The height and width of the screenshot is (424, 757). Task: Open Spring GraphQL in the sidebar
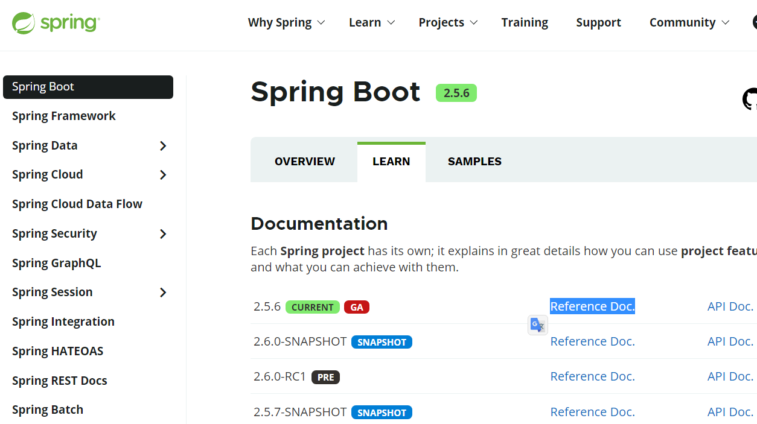(x=56, y=263)
